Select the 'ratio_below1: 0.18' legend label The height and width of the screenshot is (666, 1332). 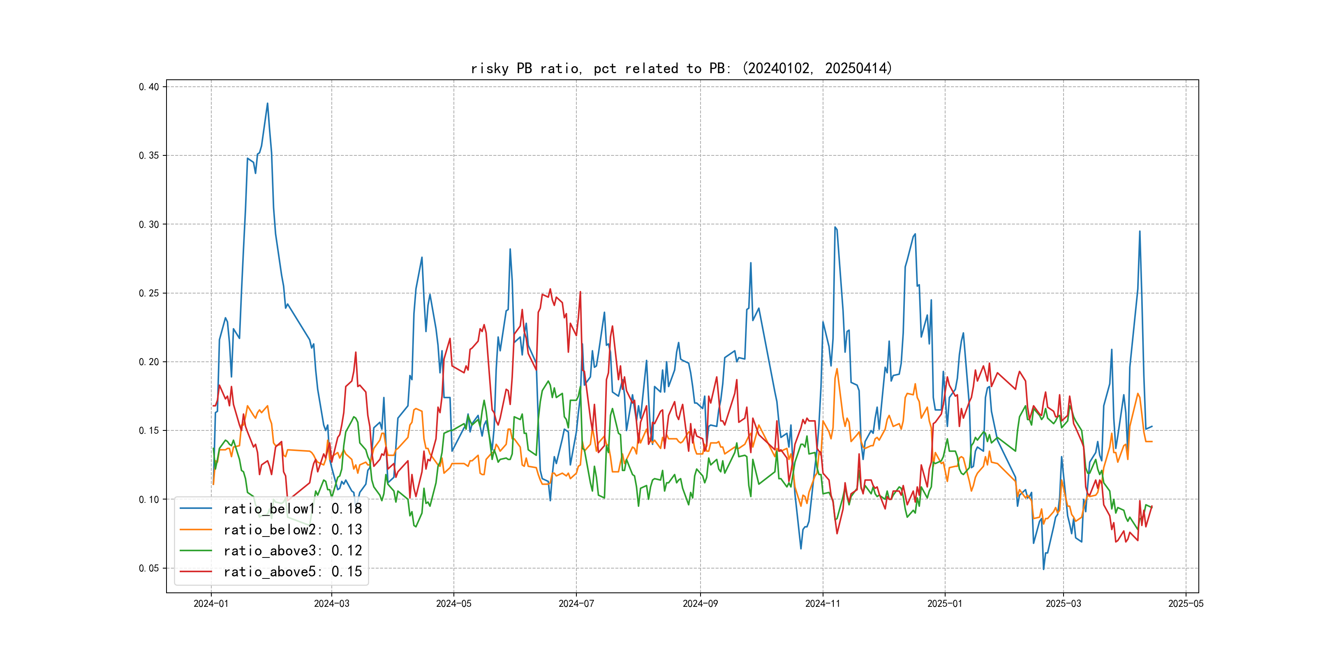[292, 509]
